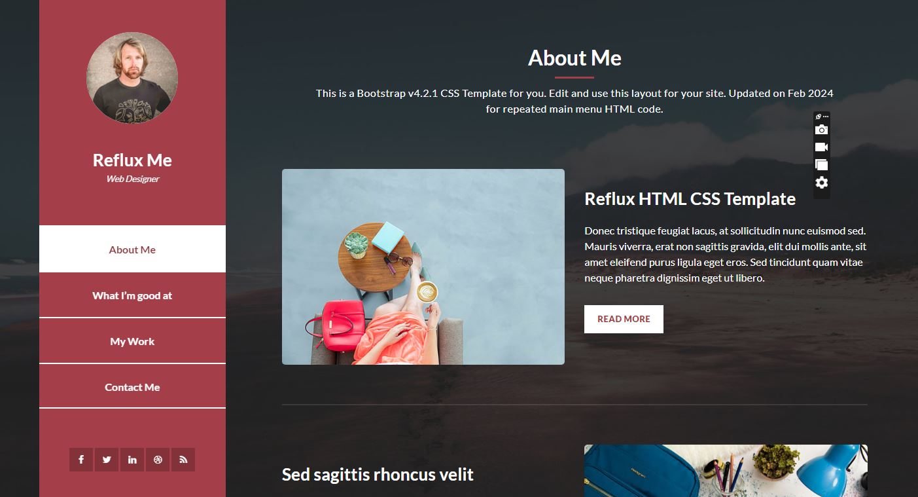
Task: Select the About Me menu item
Action: (132, 249)
